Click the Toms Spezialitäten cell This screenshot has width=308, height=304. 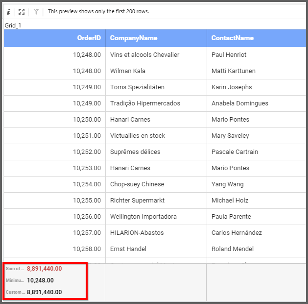(137, 87)
